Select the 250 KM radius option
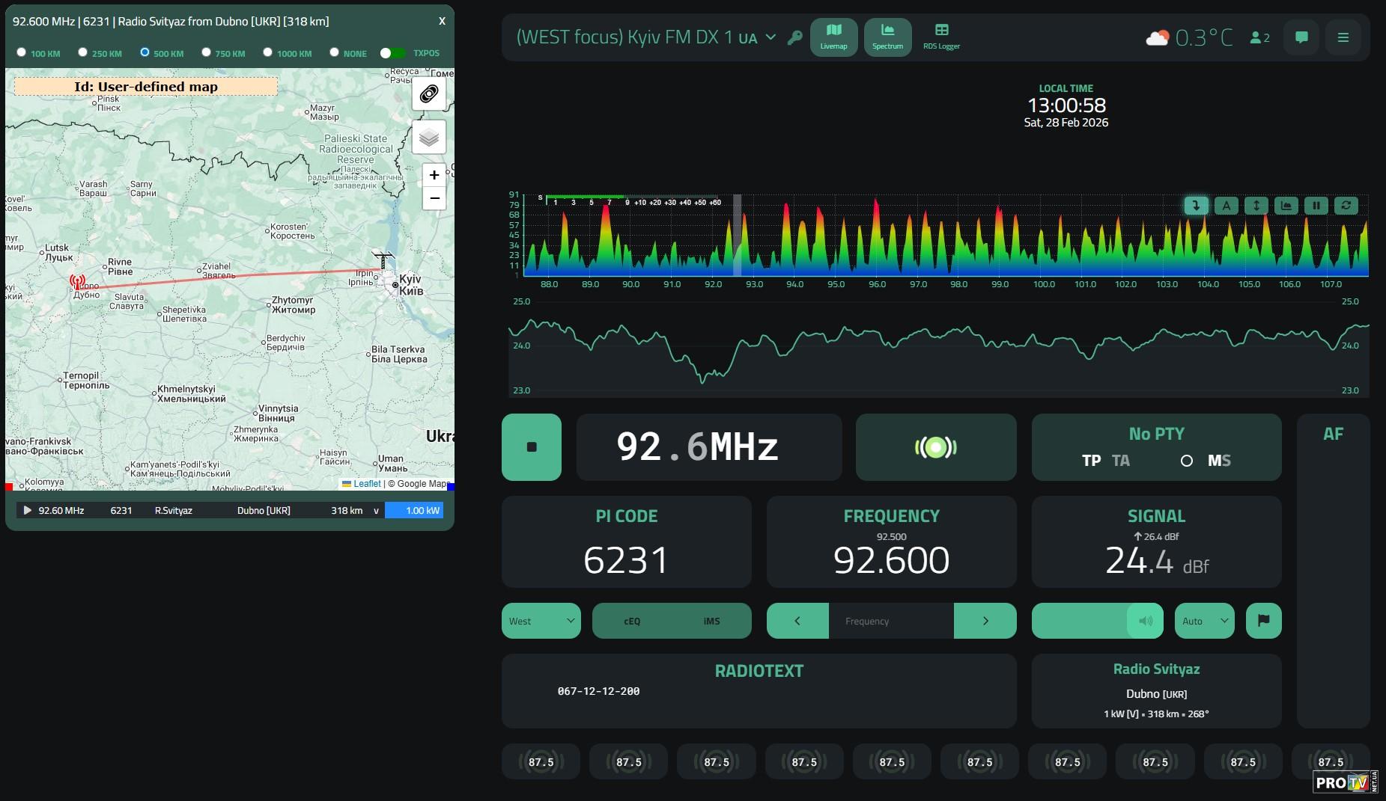 (x=83, y=52)
